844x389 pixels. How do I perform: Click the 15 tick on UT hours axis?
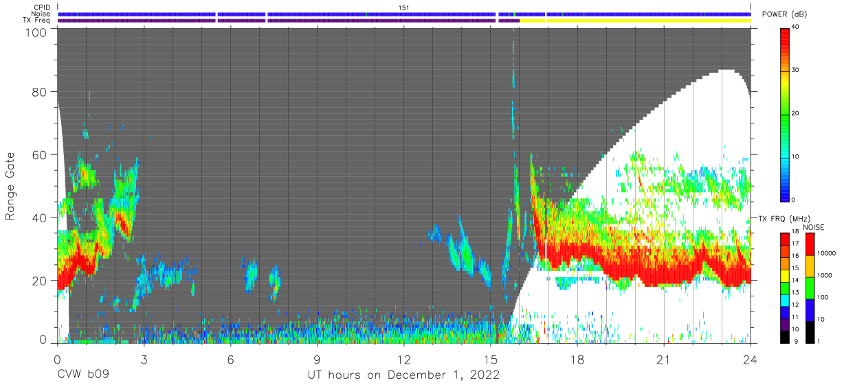point(490,359)
